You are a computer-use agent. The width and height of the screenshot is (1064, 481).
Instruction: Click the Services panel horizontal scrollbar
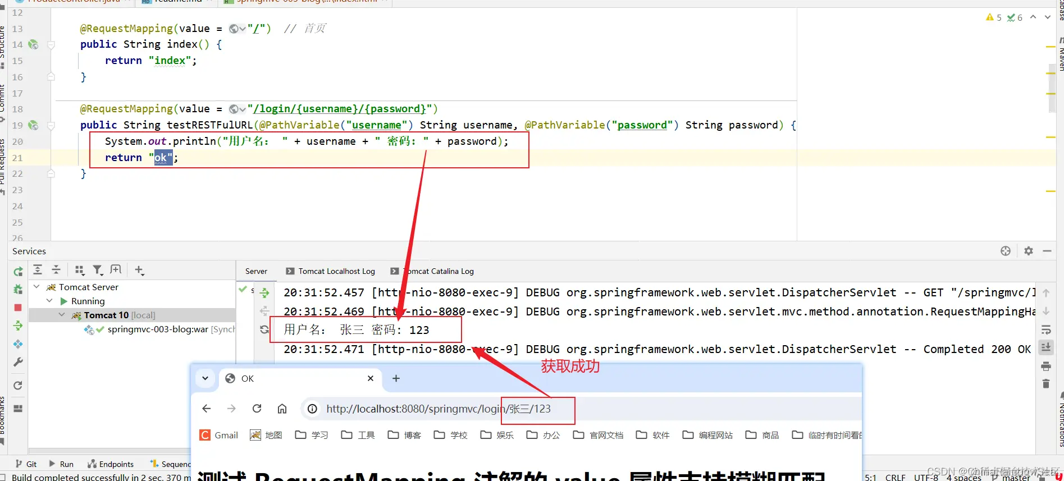pos(109,451)
